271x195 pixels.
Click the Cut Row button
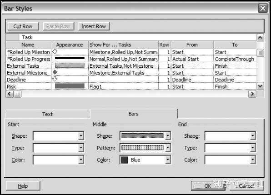pyautogui.click(x=23, y=26)
